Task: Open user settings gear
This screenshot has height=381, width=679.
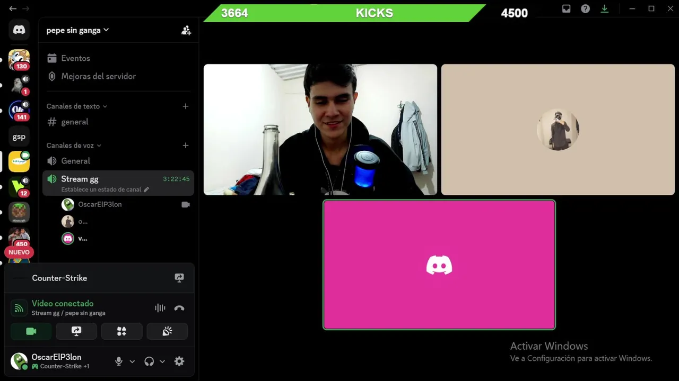Action: 179,361
